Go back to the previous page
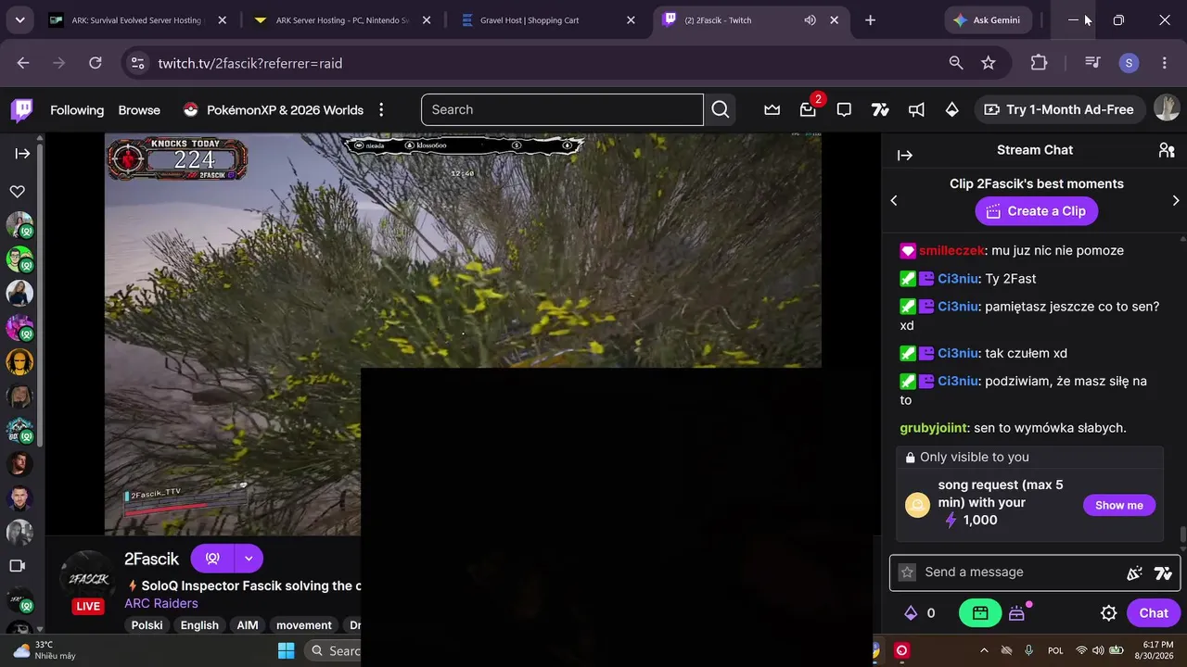Image resolution: width=1187 pixels, height=667 pixels. click(x=23, y=63)
